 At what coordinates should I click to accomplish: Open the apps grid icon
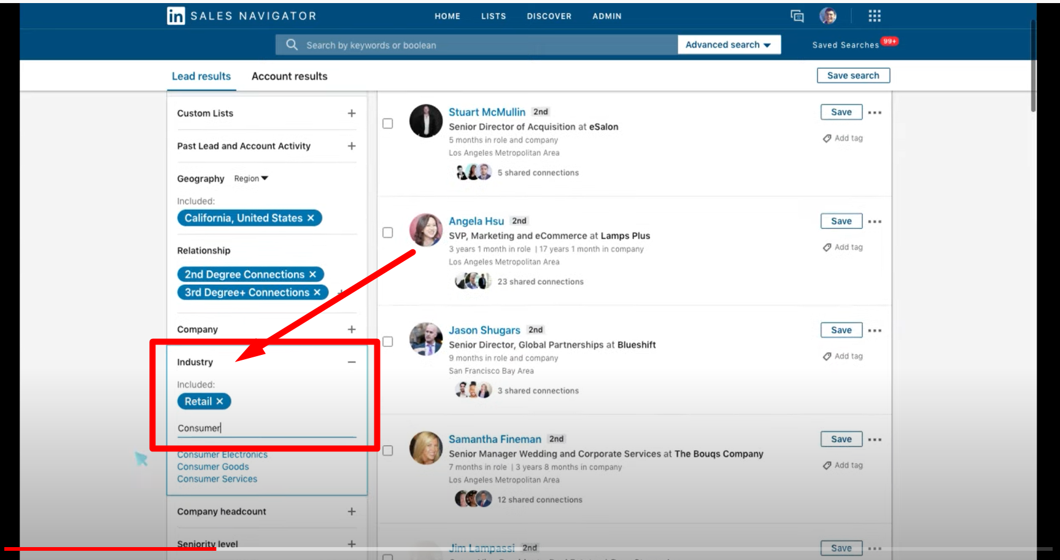(x=875, y=16)
